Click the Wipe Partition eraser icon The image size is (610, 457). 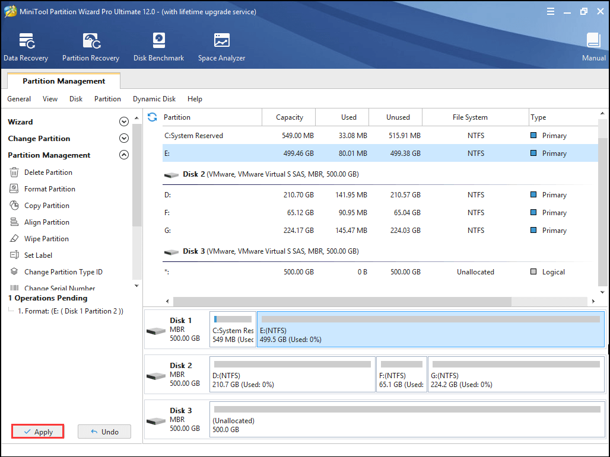[x=14, y=238]
